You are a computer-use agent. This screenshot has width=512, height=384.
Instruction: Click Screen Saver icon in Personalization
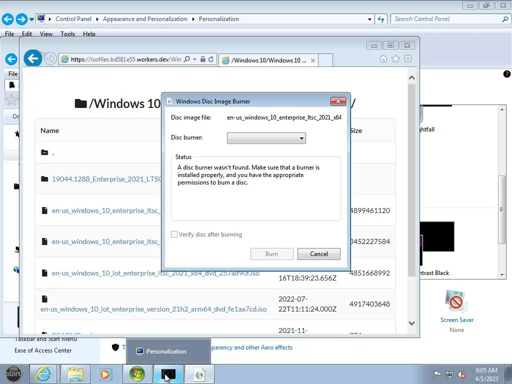[456, 301]
